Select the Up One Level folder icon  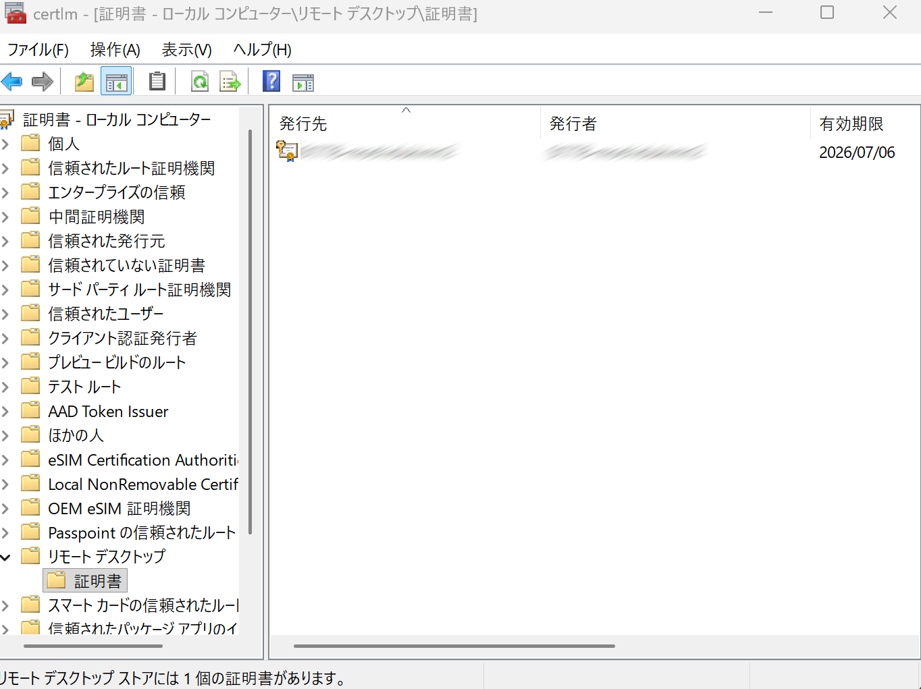pyautogui.click(x=83, y=81)
